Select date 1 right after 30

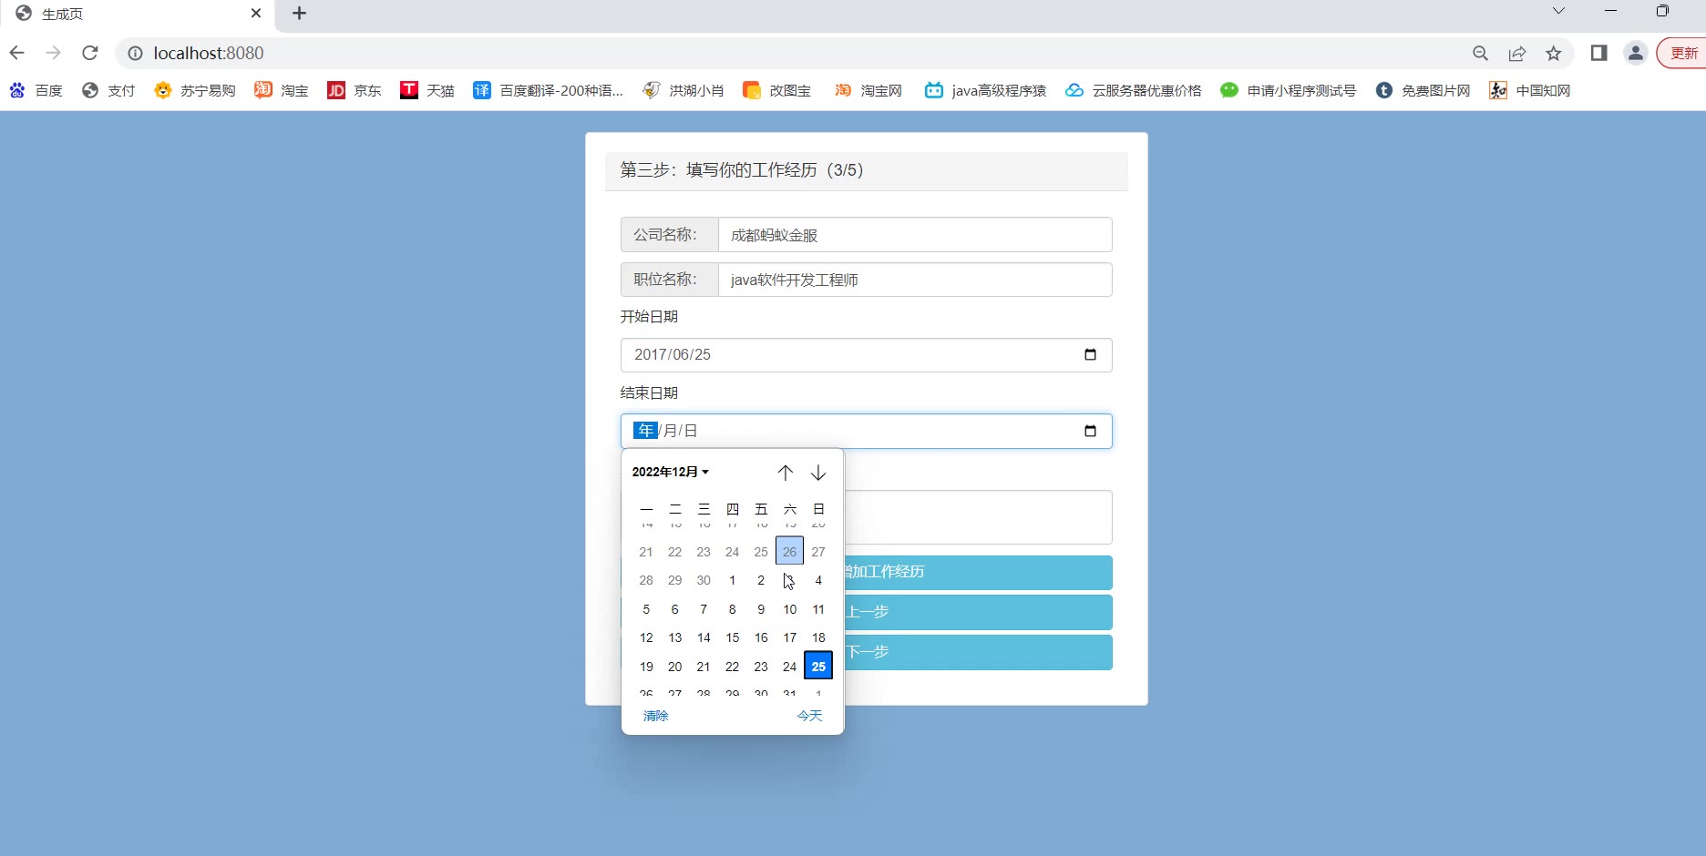pos(732,580)
